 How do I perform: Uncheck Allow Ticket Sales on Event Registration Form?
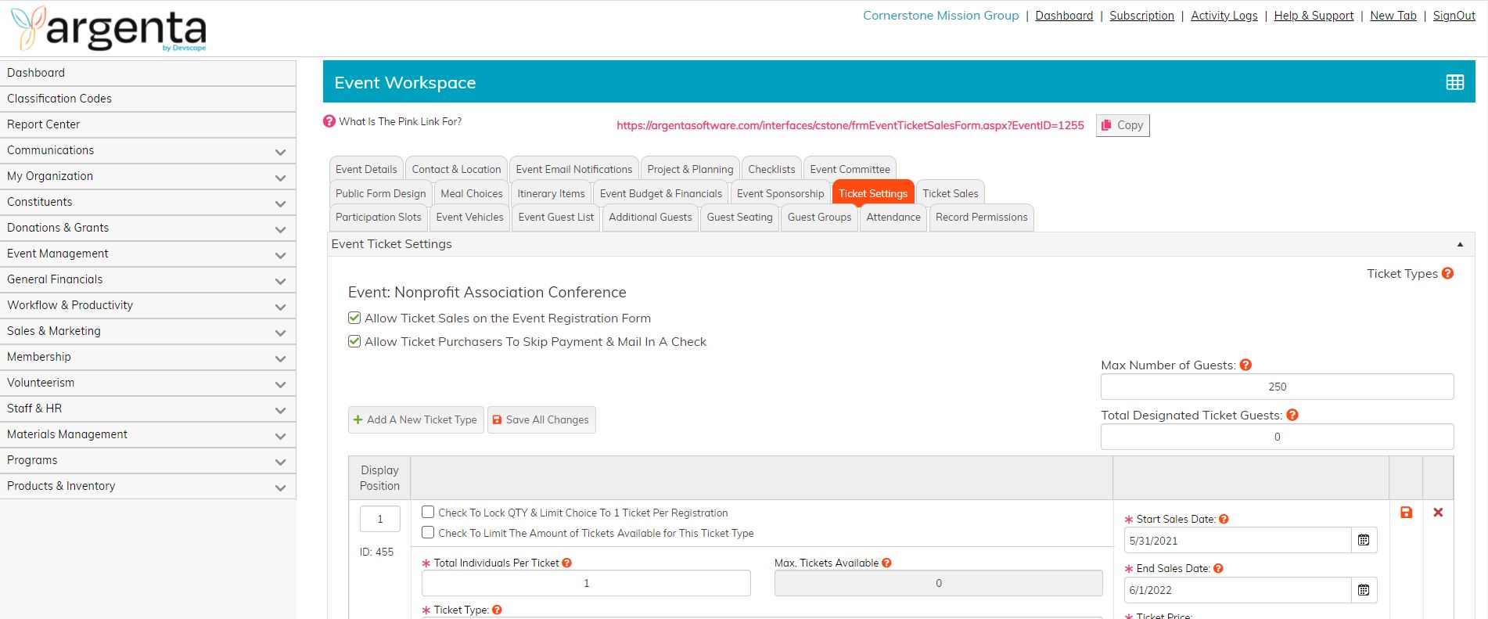coord(354,318)
